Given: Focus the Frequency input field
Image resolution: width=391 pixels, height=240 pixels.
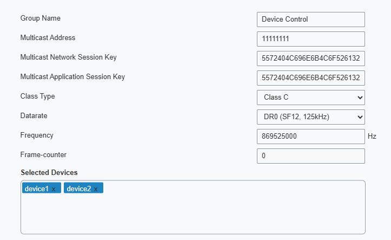Looking at the screenshot, I should click(310, 137).
